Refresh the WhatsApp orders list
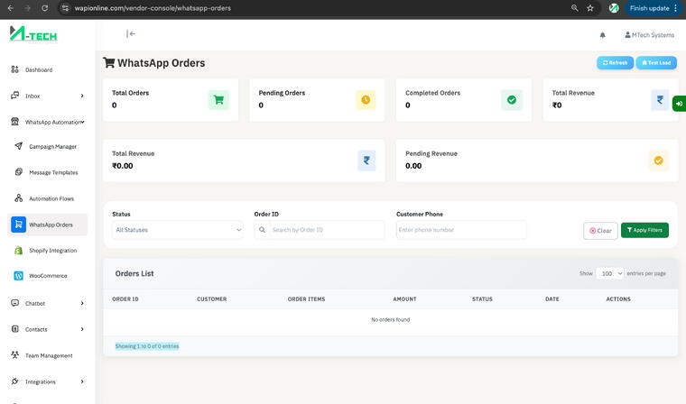 click(x=615, y=63)
